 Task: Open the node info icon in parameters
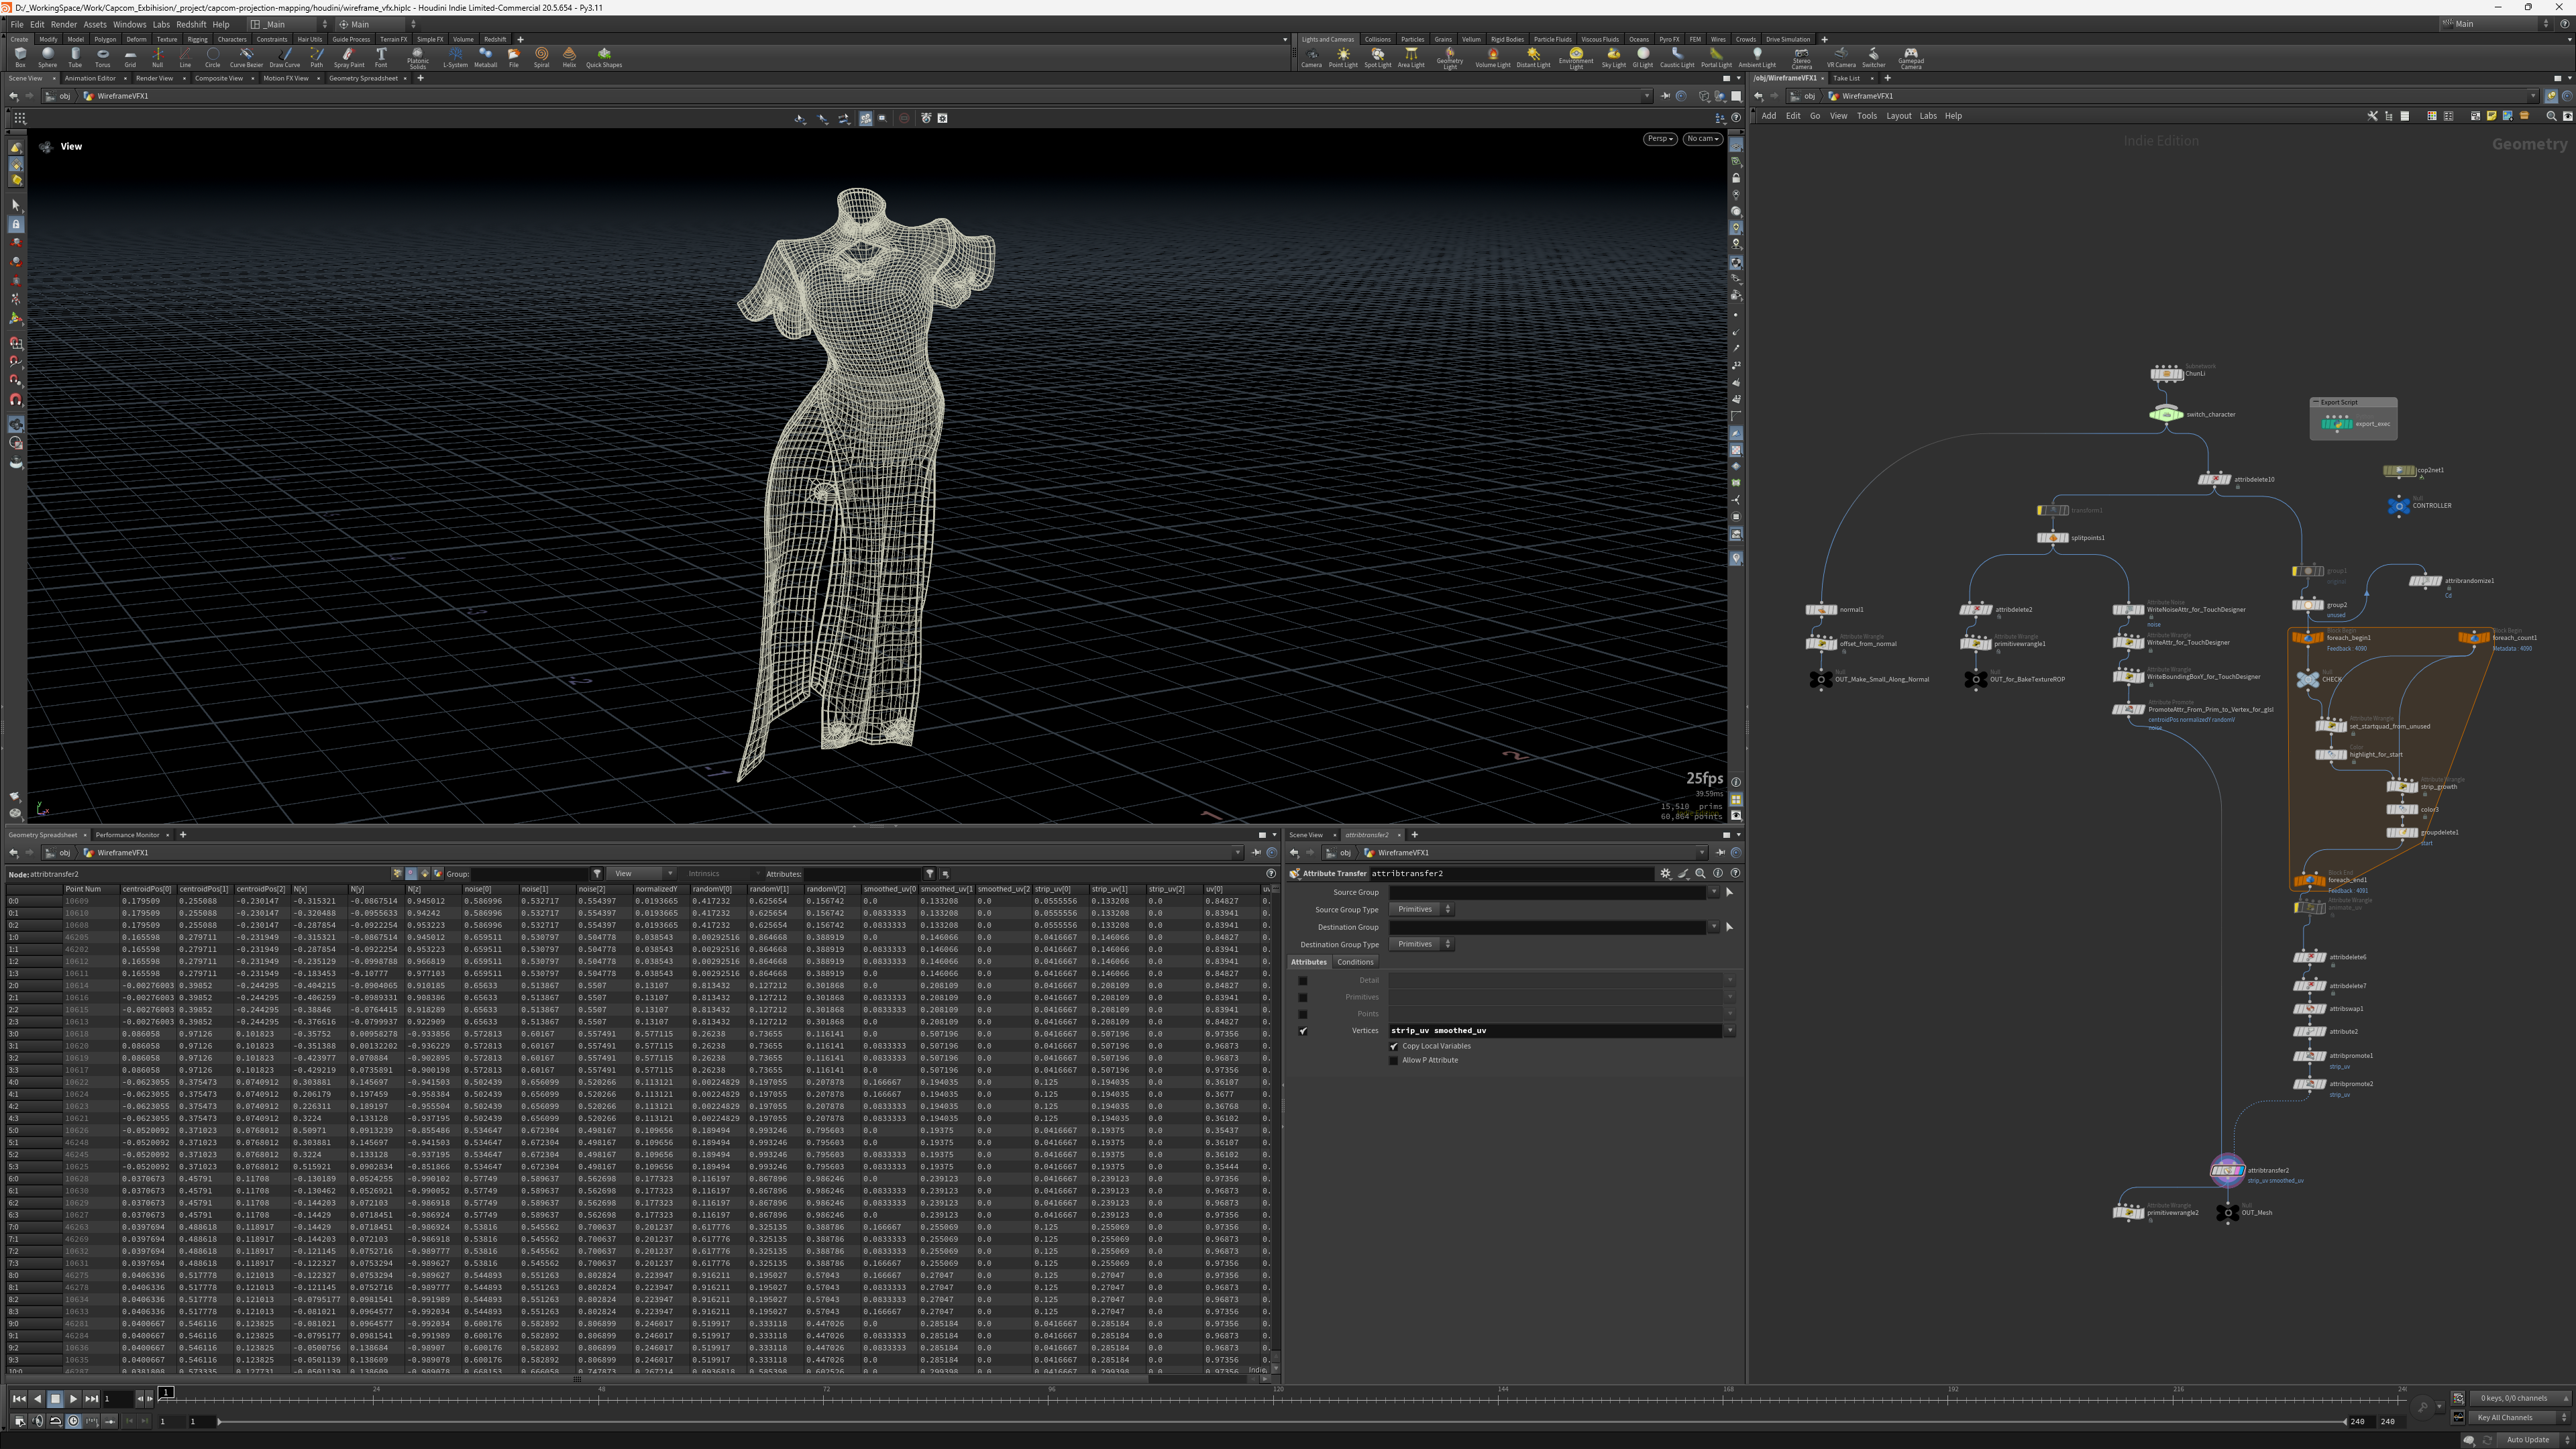coord(1718,873)
